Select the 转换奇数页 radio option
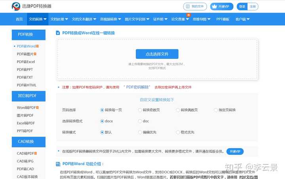 tap(140, 110)
